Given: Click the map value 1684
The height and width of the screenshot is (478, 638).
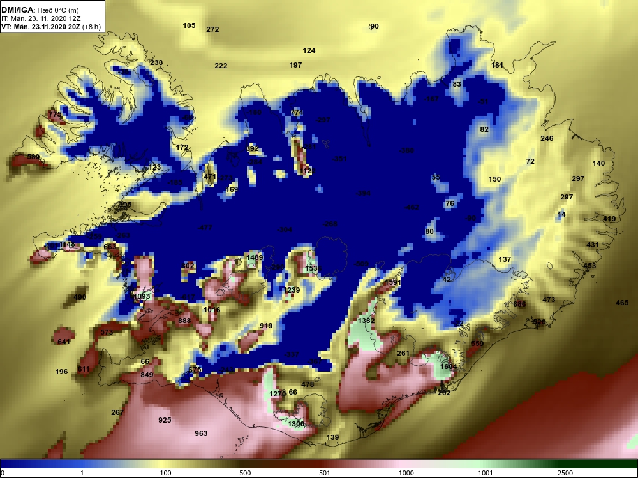Looking at the screenshot, I should click(x=449, y=366).
